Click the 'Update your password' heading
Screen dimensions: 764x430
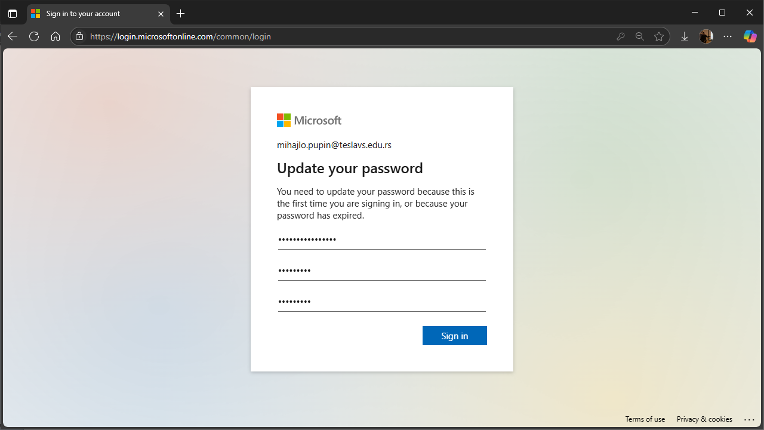(x=350, y=168)
